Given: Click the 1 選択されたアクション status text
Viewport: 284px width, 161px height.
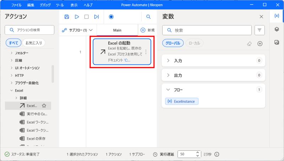Looking at the screenshot, I should 82,154.
